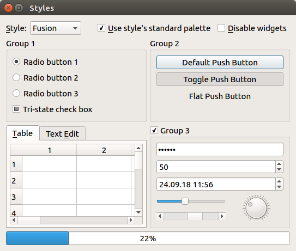Switch to the Text Edit tab
Image resolution: width=296 pixels, height=251 pixels.
tap(62, 134)
